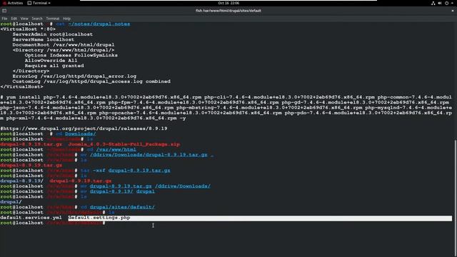The height and width of the screenshot is (257, 457).
Task: Click the /var/www/html path
Action: tap(116, 149)
